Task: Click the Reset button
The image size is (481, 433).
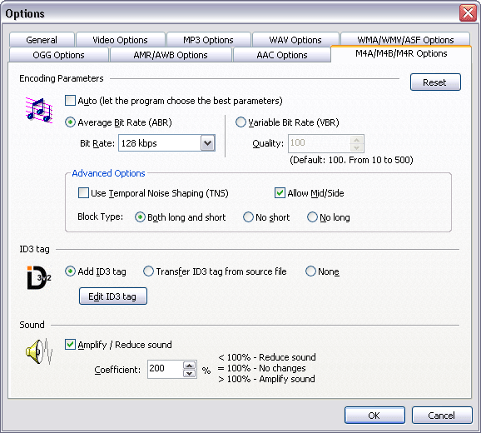Action: point(435,82)
